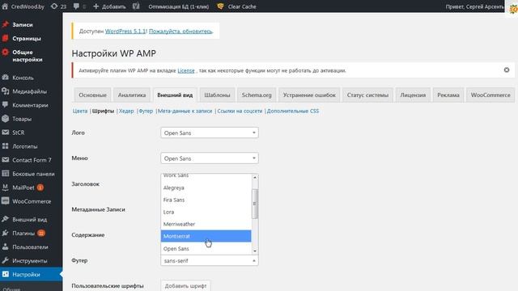The width and height of the screenshot is (518, 291).
Task: Click the M icon beside MailPoet
Action: click(6, 188)
